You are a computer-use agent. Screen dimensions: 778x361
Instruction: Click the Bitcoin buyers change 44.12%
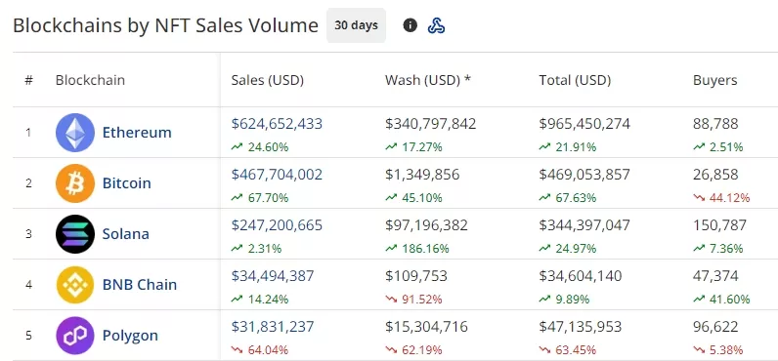coord(721,198)
